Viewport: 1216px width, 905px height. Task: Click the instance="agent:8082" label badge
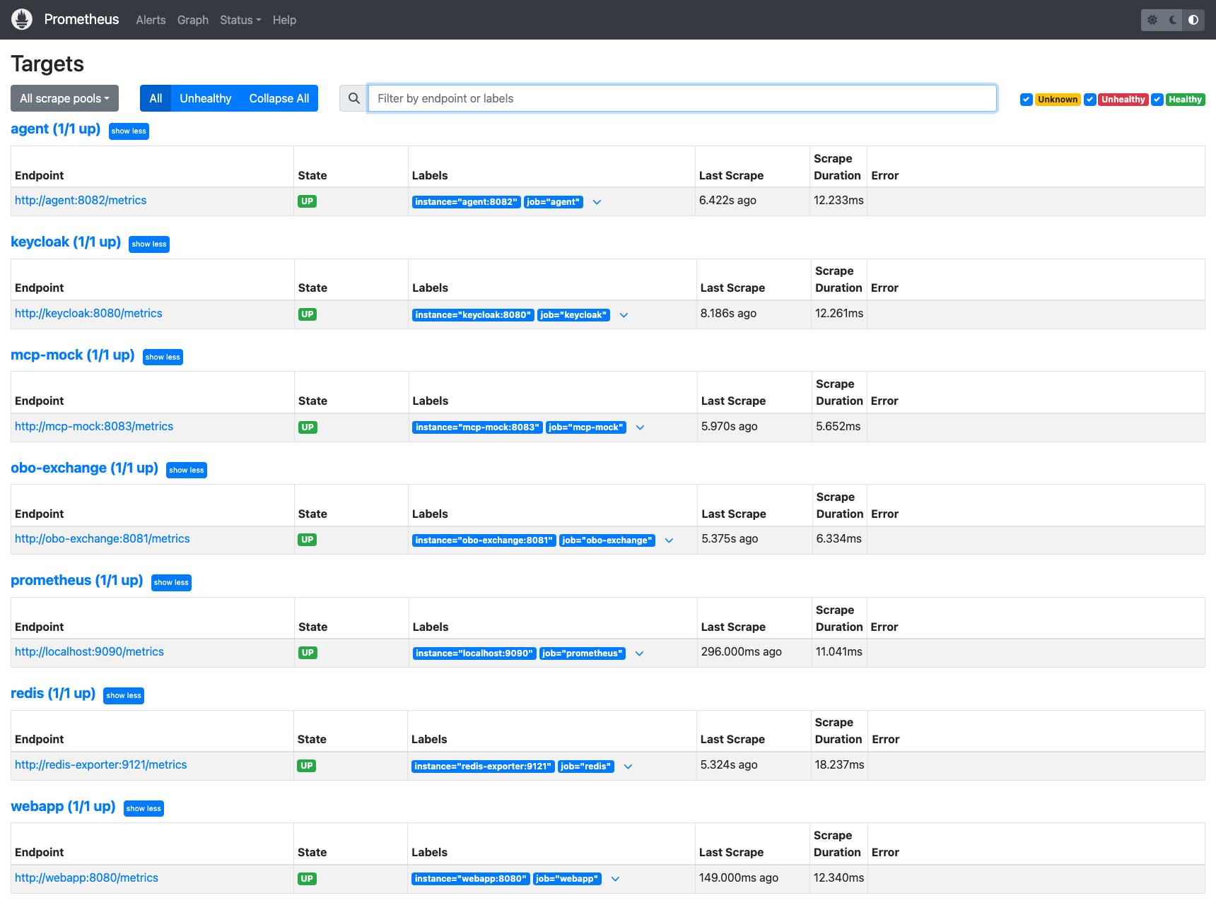[x=467, y=202]
